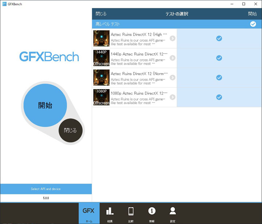
Task: Click the GFXBench title bar app icon
Action: pos(4,4)
